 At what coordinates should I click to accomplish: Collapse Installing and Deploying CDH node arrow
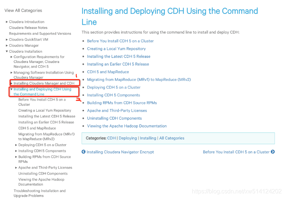pyautogui.click(x=11, y=89)
